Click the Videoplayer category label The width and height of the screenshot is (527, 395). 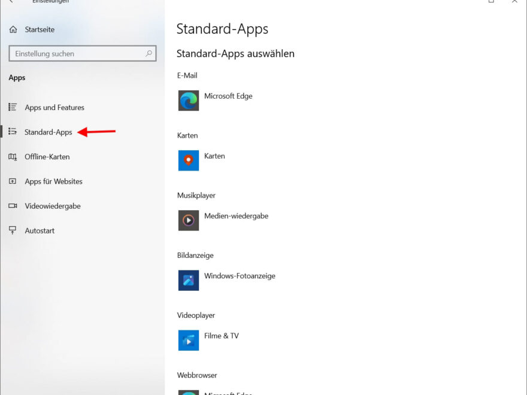click(196, 315)
